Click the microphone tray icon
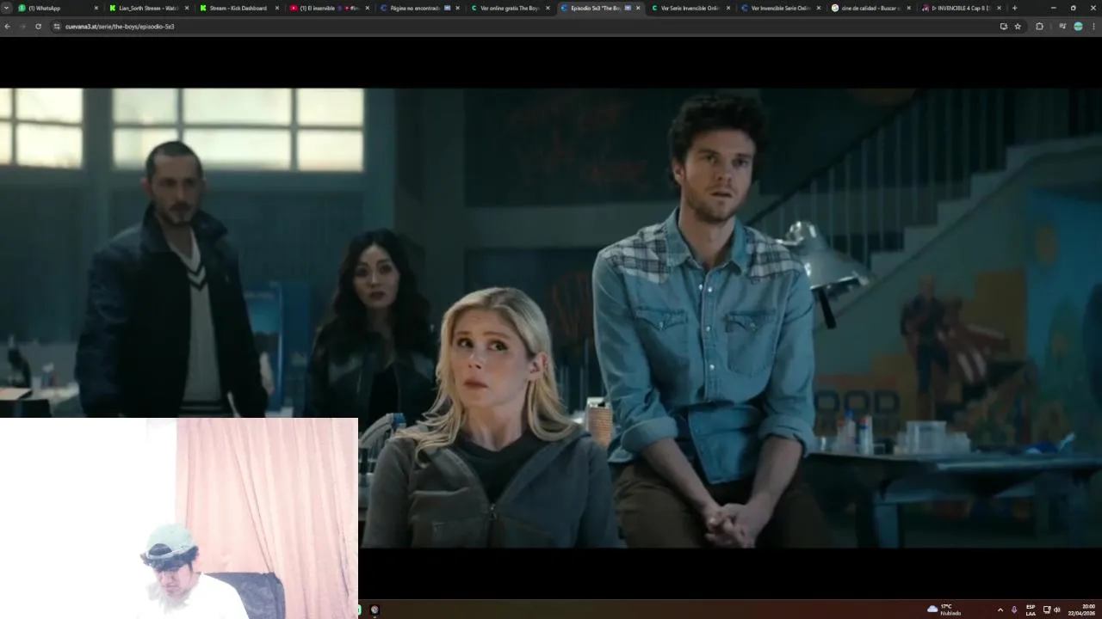Viewport: 1102px width, 619px height. [1014, 610]
